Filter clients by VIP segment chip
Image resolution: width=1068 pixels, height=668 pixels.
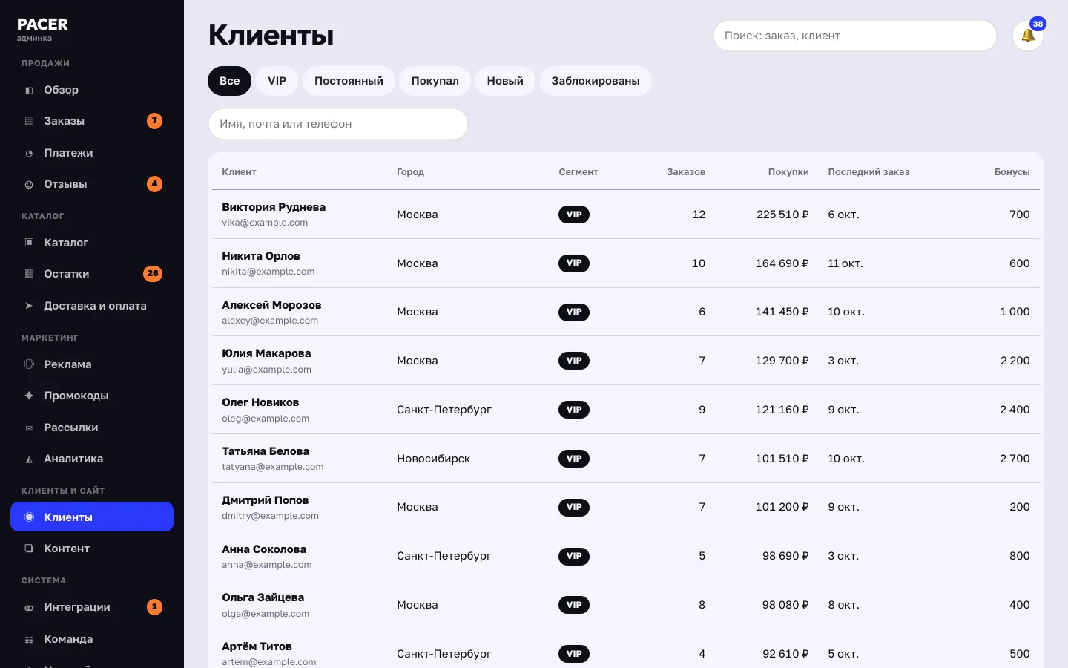[277, 81]
